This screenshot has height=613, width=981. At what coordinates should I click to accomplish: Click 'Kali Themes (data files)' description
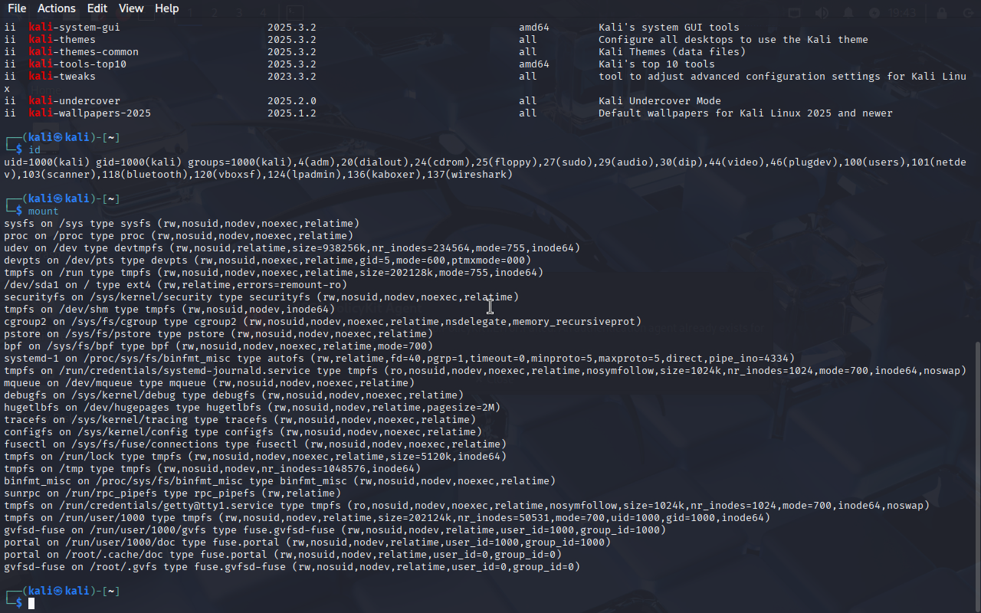[x=672, y=51]
